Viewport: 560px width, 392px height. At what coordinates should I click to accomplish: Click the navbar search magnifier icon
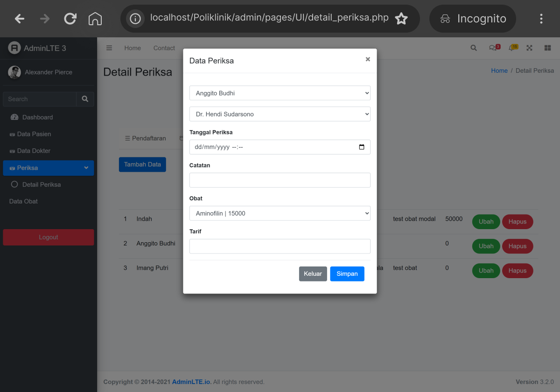474,48
